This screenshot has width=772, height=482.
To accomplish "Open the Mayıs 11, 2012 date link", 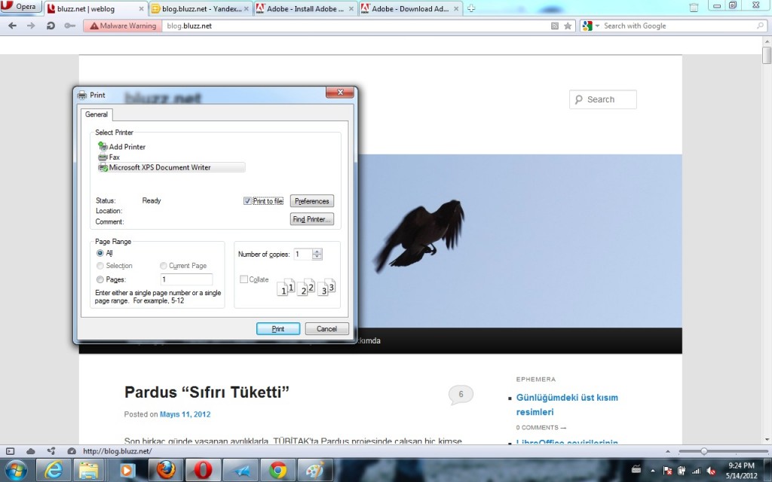I will click(x=185, y=414).
